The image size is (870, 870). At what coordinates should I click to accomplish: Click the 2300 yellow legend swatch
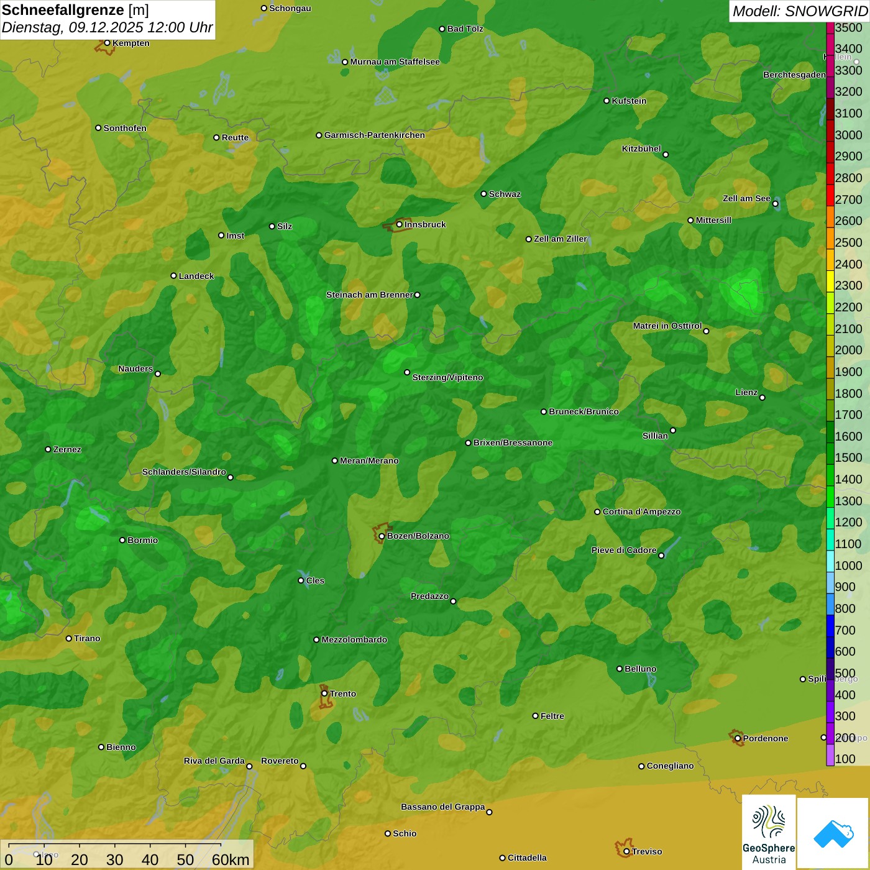click(x=830, y=282)
